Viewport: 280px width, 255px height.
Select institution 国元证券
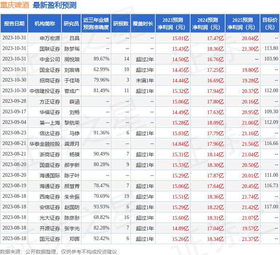pos(50,239)
